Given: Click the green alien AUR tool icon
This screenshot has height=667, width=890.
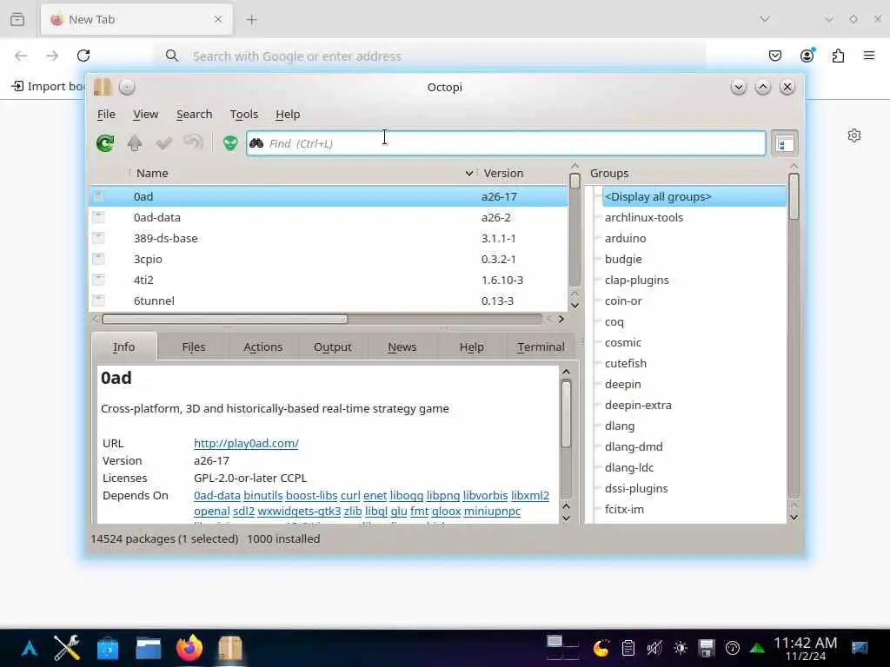Looking at the screenshot, I should [229, 143].
